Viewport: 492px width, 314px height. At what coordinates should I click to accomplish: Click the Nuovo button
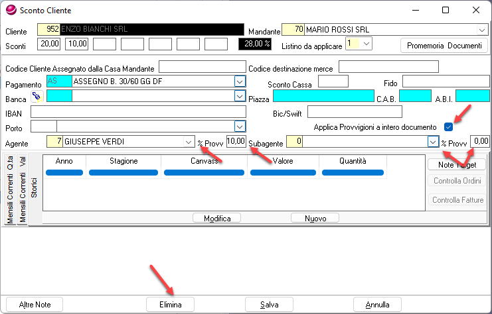click(315, 218)
